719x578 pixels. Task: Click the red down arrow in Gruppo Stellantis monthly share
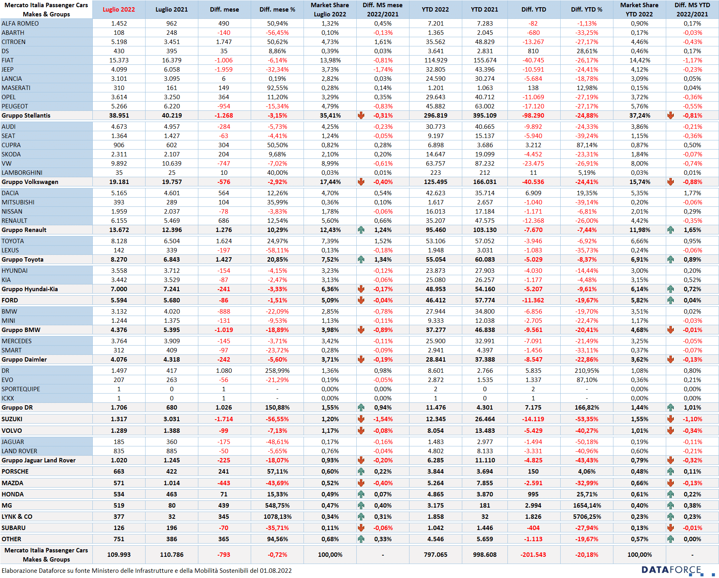coord(361,116)
